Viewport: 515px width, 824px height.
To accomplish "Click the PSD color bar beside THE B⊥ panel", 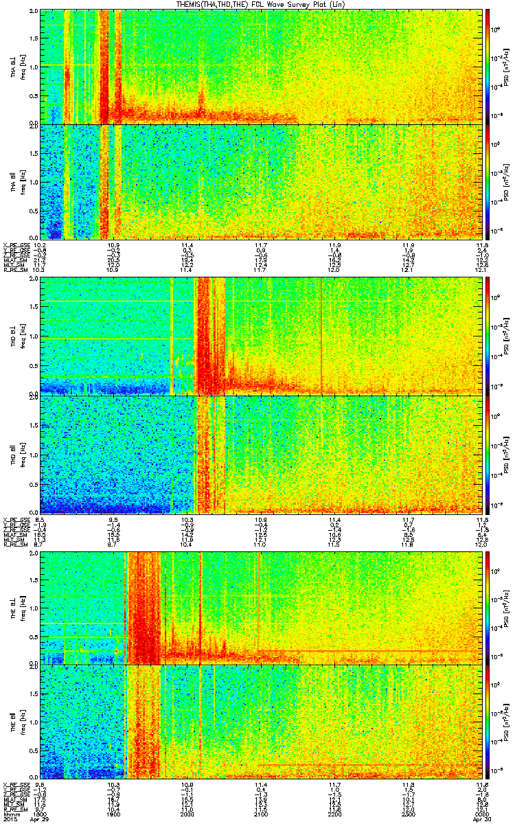I will (488, 608).
